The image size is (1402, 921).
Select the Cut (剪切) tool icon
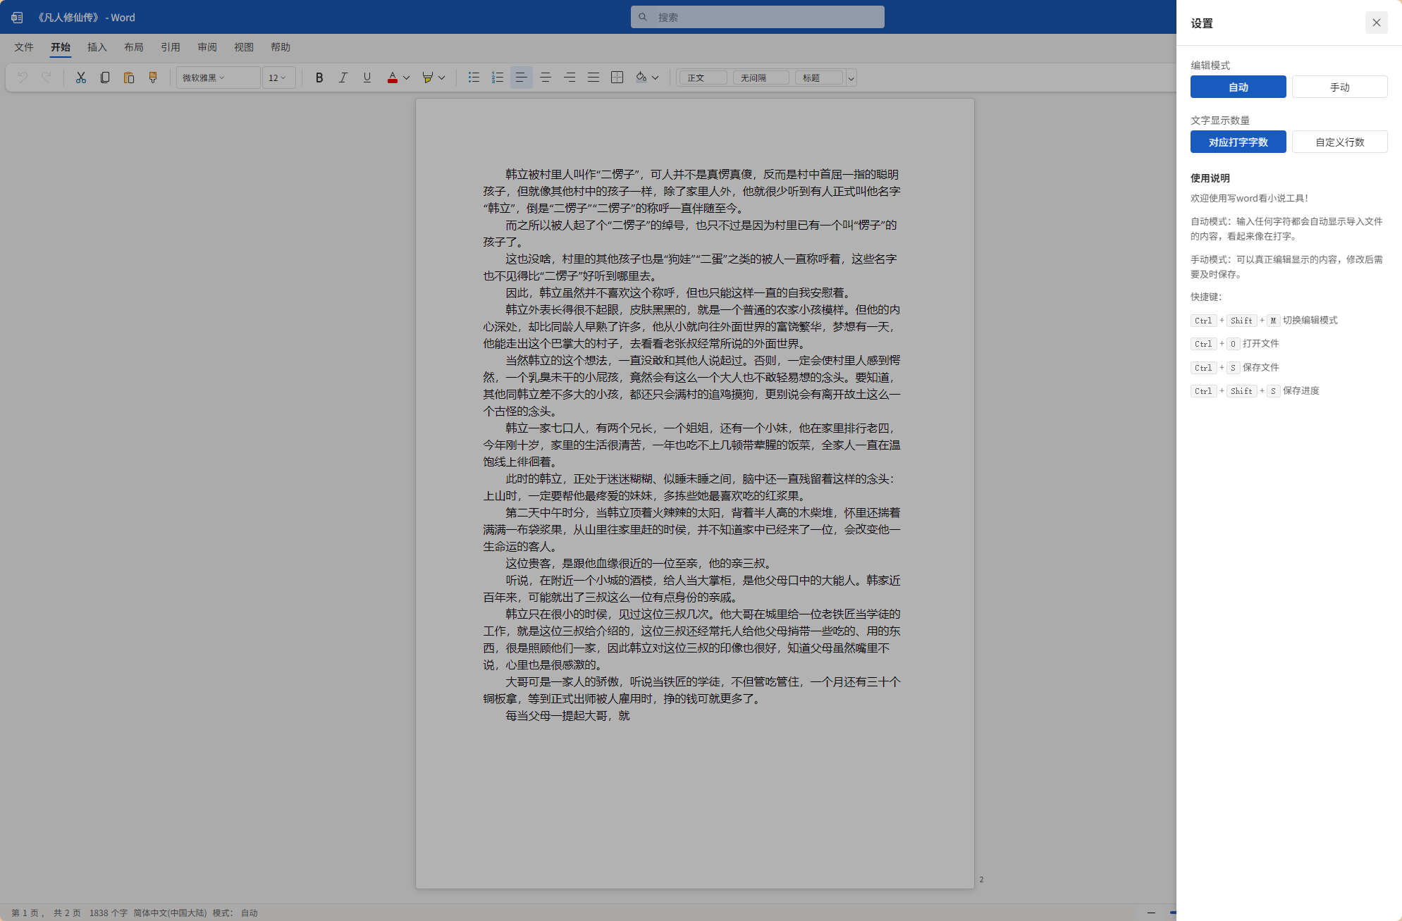tap(80, 78)
